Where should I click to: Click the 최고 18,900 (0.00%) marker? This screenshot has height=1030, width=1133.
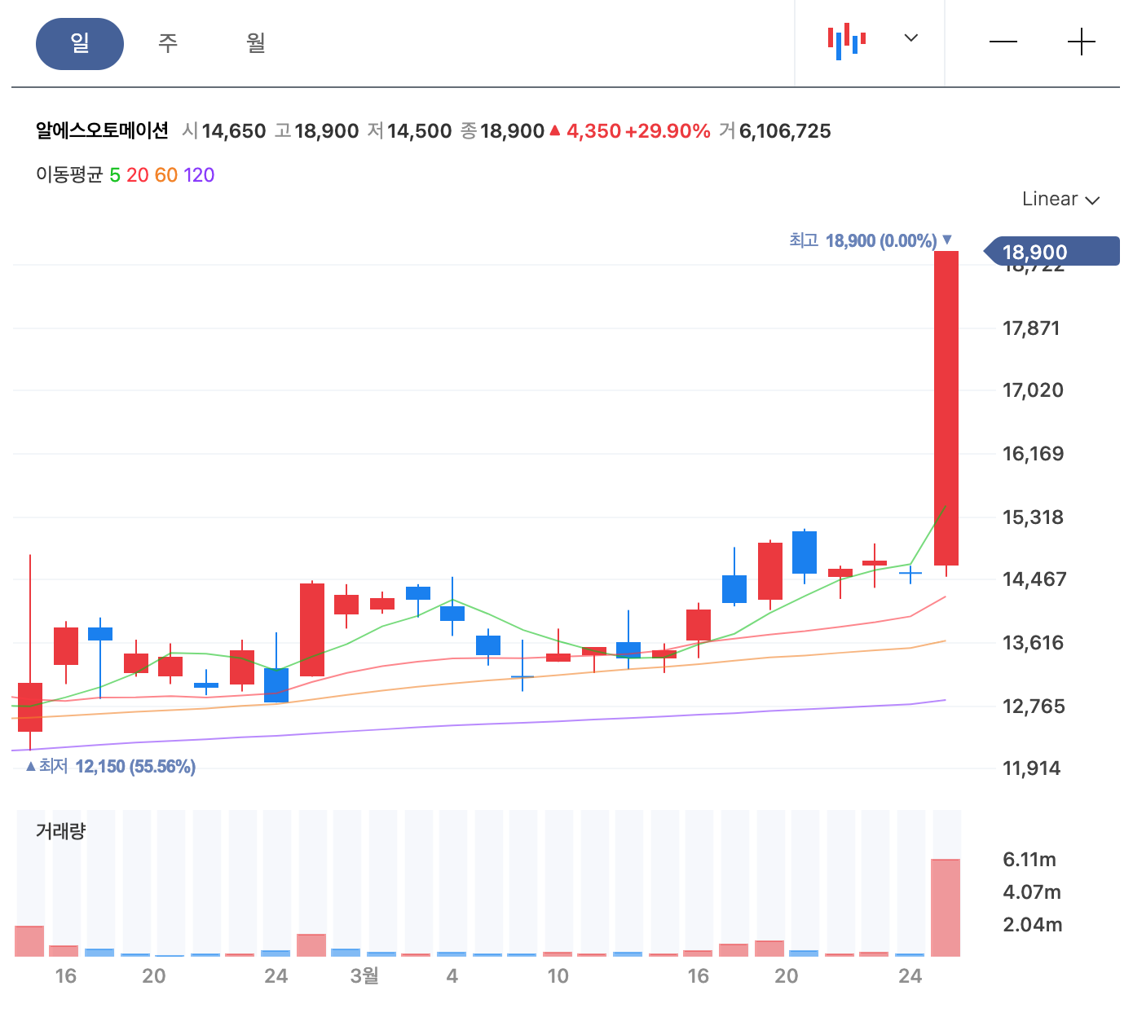(871, 240)
